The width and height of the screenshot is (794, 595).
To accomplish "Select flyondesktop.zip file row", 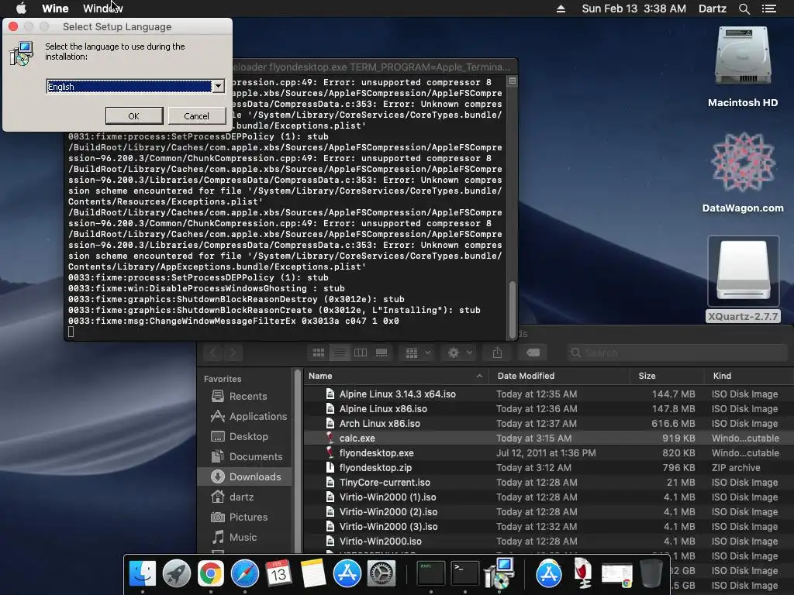I will tap(548, 467).
